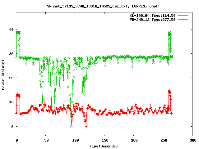Click the x-axis tick label 150
This screenshot has width=199, height=149.
(x=105, y=140)
